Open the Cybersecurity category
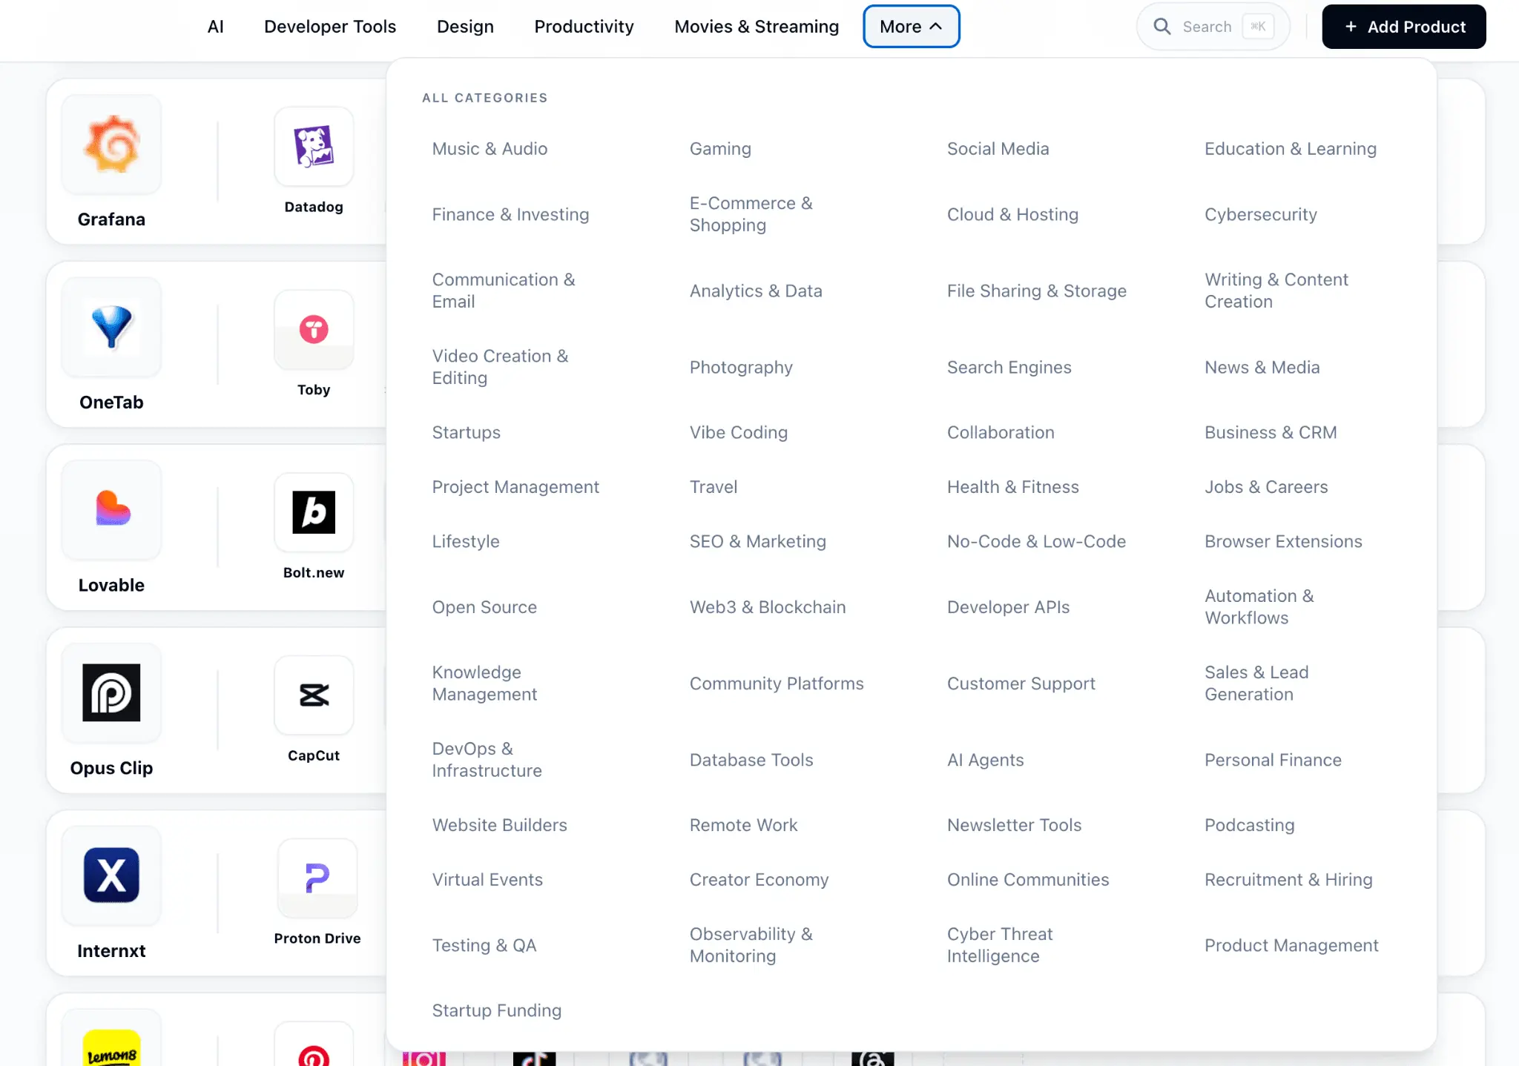Viewport: 1519px width, 1066px height. click(1260, 214)
